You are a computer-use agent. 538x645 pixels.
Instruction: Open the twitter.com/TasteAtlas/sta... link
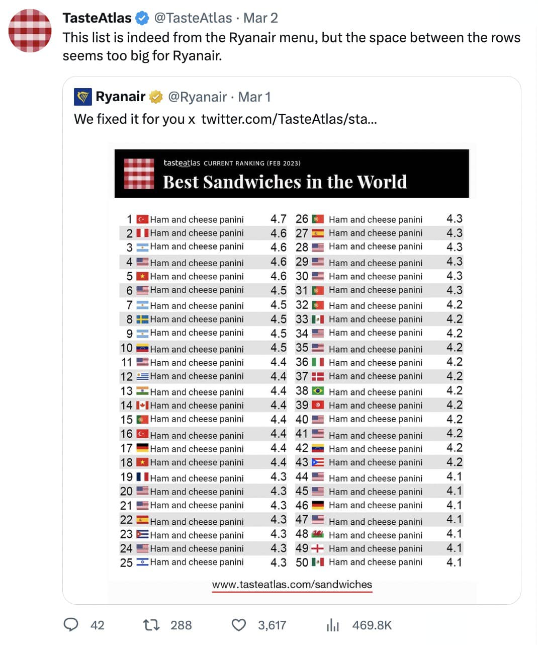coord(289,119)
